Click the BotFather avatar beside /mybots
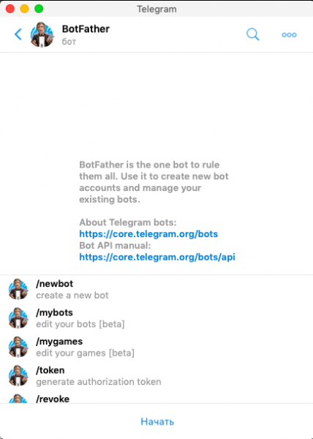This screenshot has width=313, height=439. coord(18,318)
